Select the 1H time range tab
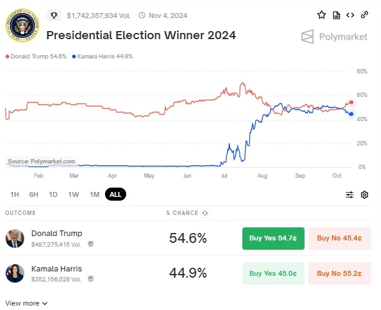381x310 pixels. pos(14,194)
